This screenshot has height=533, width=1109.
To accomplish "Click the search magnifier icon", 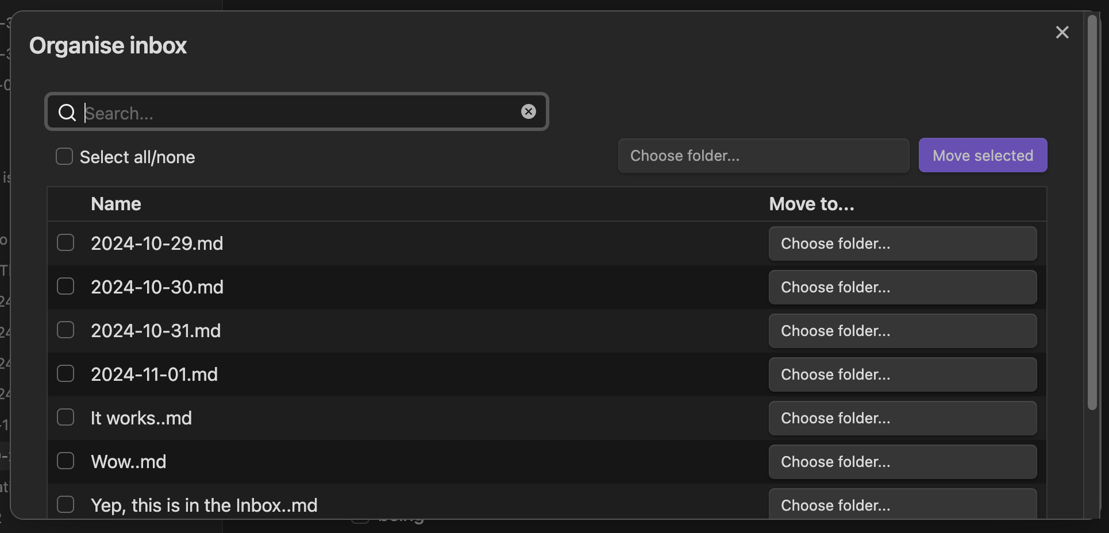I will (x=67, y=112).
